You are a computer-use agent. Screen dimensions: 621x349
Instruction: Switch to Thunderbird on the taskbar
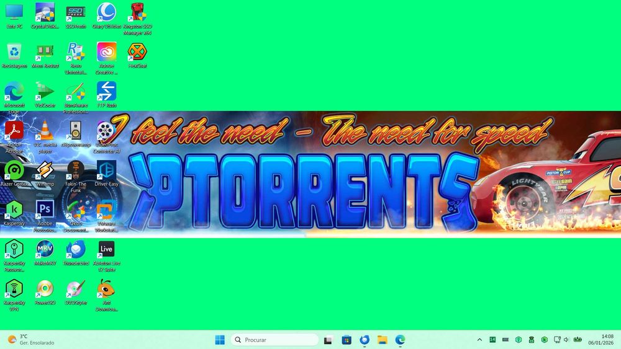(365, 340)
